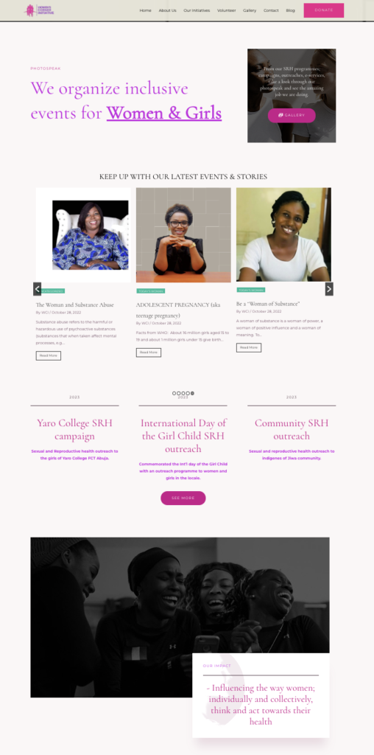Select the third carousel pagination dot
Image resolution: width=374 pixels, height=755 pixels.
tap(183, 394)
